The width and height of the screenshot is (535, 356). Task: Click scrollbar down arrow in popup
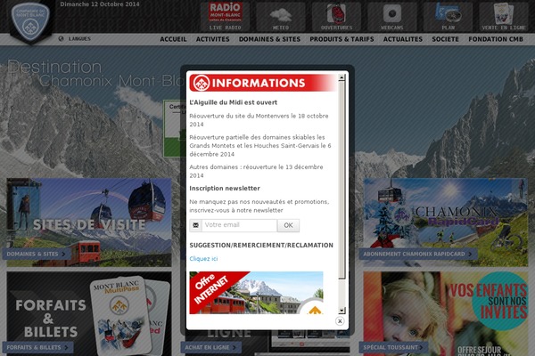click(342, 311)
